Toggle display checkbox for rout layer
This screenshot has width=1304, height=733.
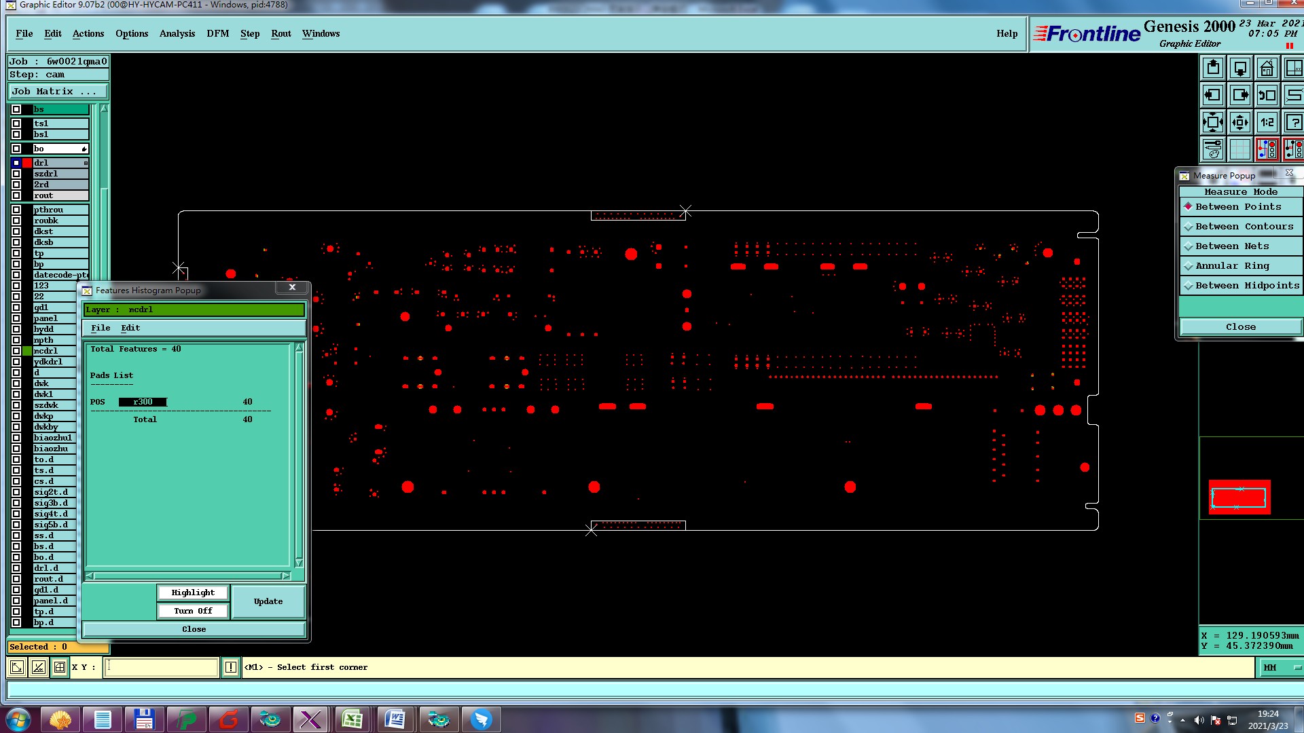click(16, 196)
